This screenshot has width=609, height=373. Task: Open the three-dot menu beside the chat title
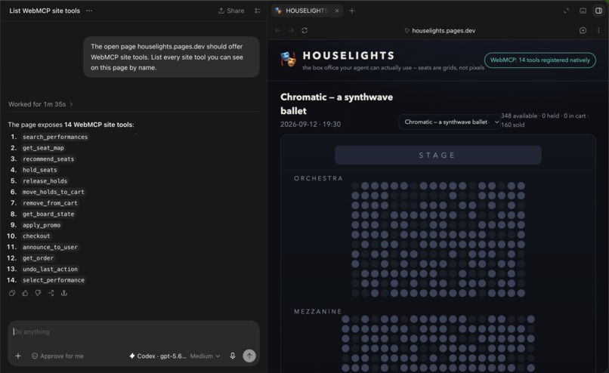click(89, 11)
